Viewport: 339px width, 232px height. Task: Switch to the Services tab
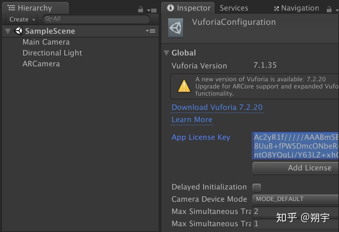point(234,8)
